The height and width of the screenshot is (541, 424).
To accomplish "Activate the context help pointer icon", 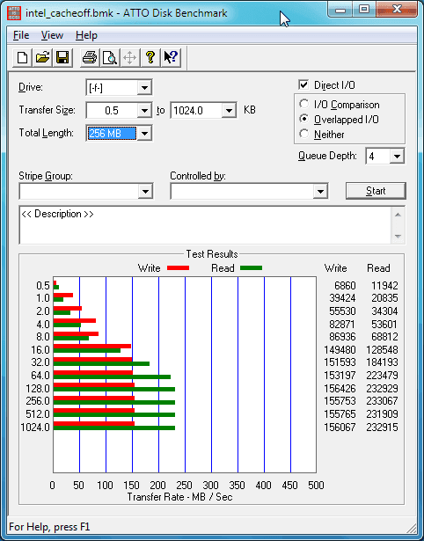I will point(171,57).
